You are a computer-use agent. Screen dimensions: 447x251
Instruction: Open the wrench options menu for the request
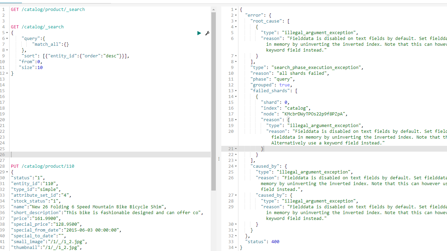pos(207,33)
